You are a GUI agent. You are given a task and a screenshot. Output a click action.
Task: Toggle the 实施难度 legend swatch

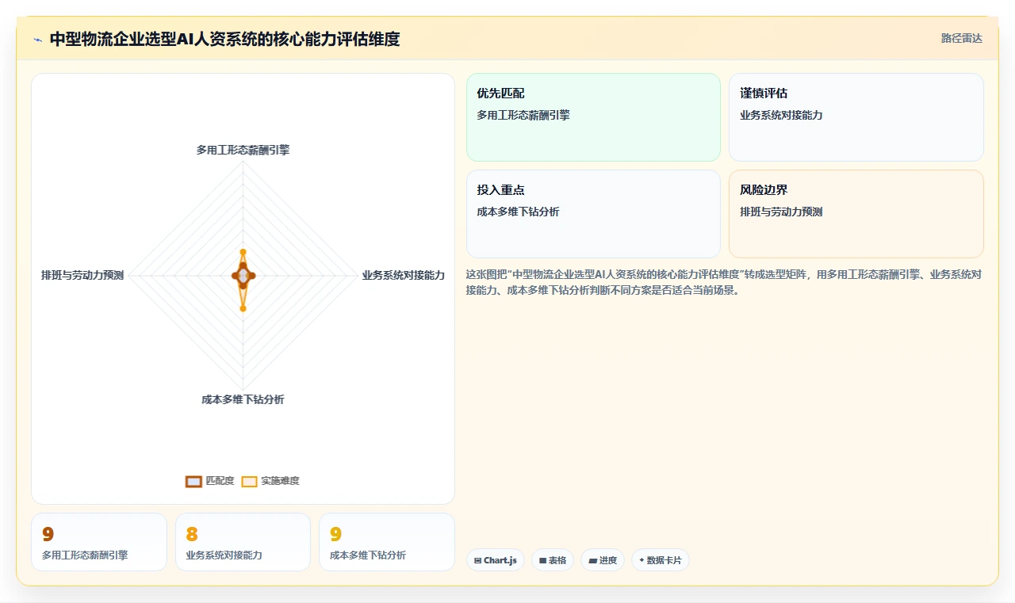point(249,481)
